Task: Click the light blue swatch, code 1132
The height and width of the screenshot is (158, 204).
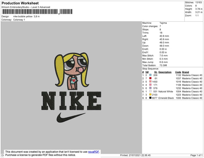Action: point(150,75)
